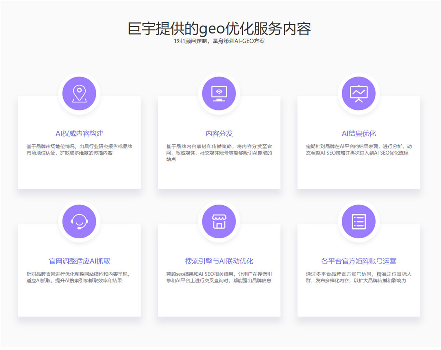Click the 巨宇提供的geo优化服务内容 main heading

[x=219, y=29]
